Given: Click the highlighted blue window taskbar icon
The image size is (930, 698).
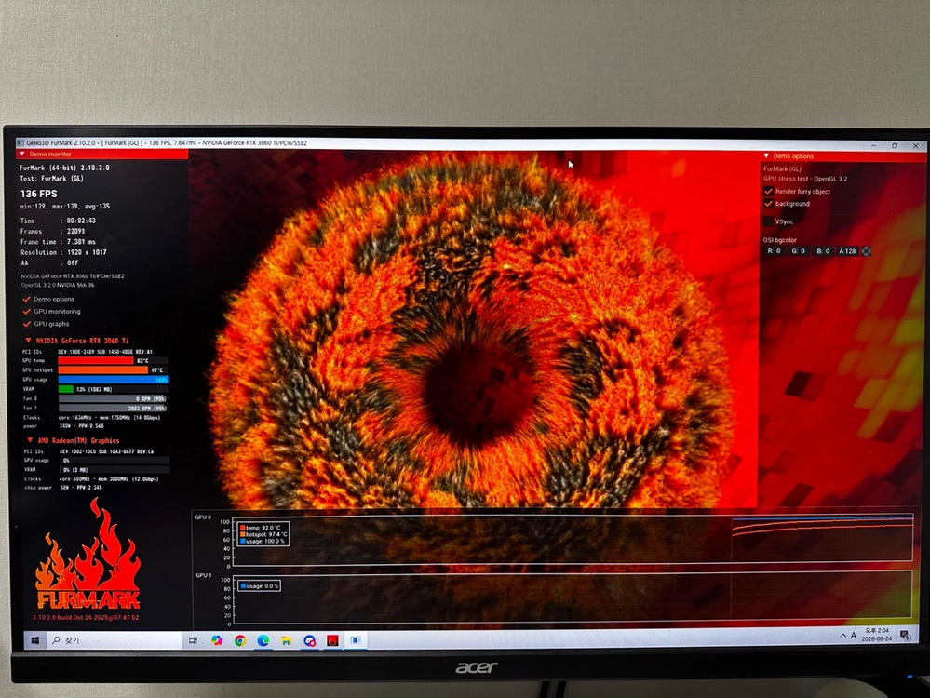Looking at the screenshot, I should point(356,640).
